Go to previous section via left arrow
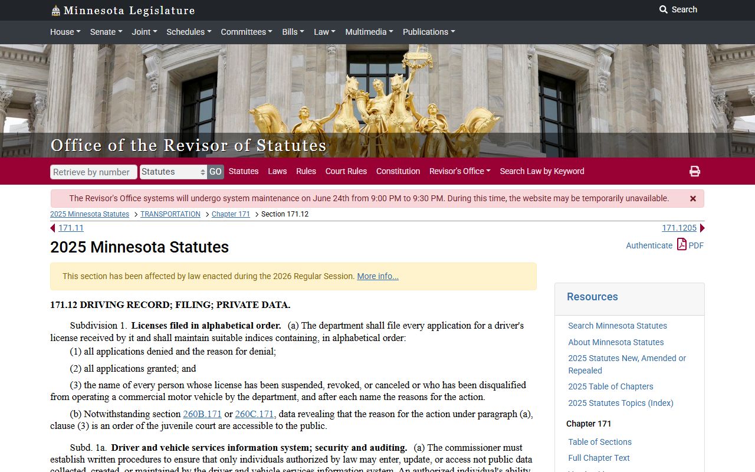This screenshot has height=472, width=755. pyautogui.click(x=53, y=228)
